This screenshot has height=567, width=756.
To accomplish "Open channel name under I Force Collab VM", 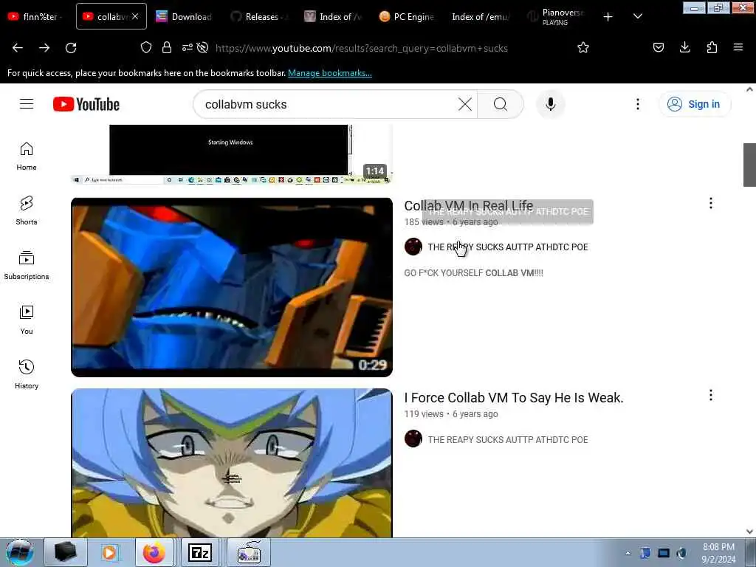I will point(508,440).
